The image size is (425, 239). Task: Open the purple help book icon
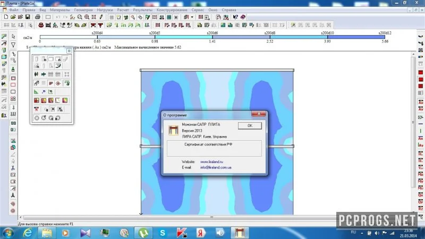coord(243,17)
